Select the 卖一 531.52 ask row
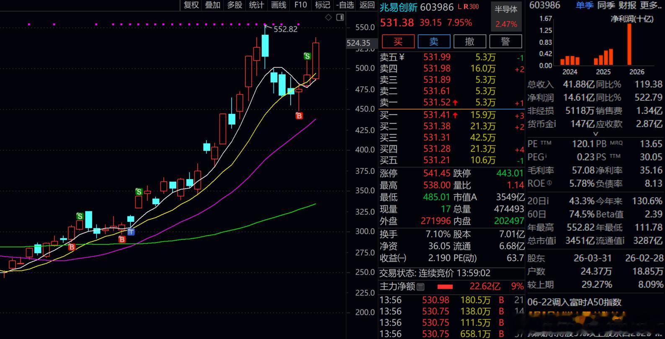665x339 pixels. (451, 103)
